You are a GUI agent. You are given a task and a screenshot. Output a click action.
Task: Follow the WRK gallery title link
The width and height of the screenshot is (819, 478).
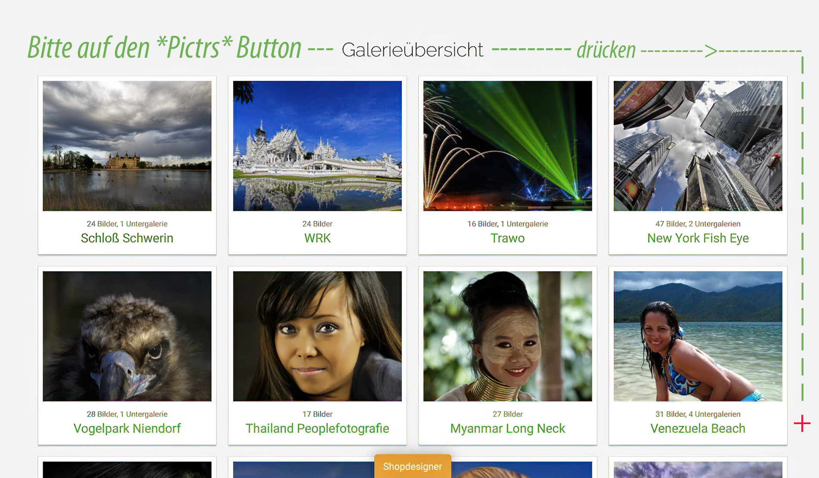tap(317, 238)
